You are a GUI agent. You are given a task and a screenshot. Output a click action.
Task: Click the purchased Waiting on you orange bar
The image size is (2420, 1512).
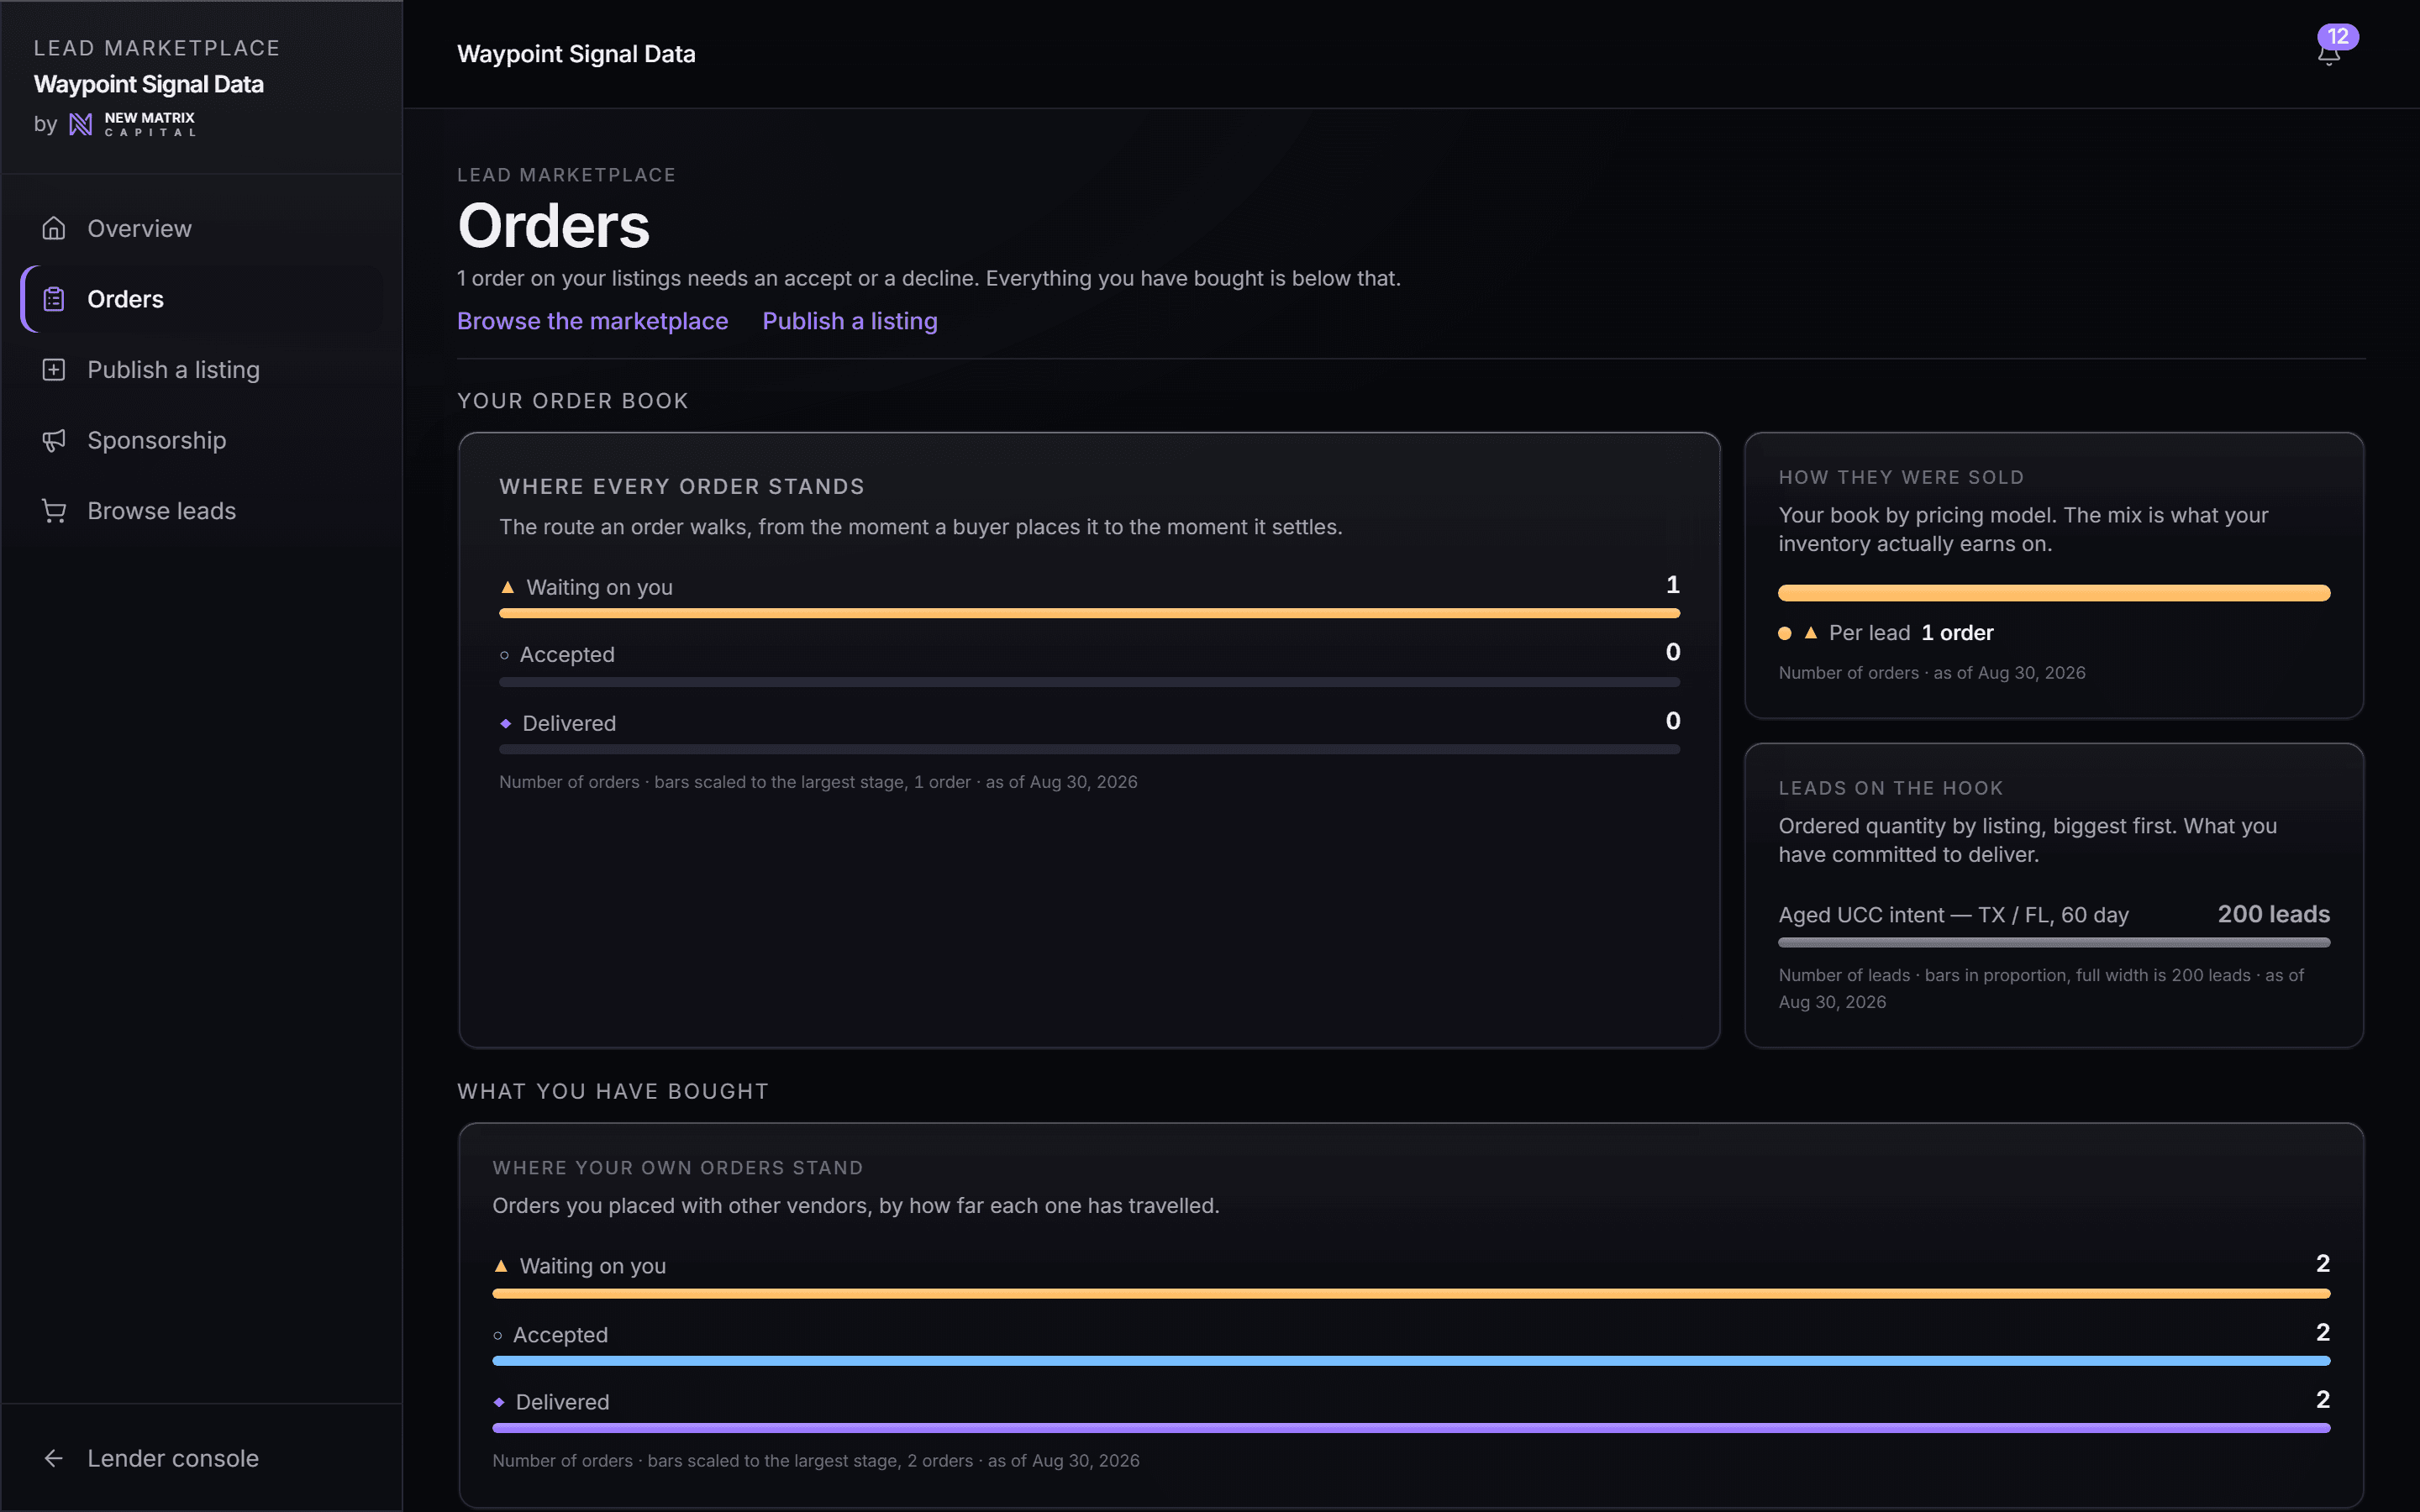coord(1411,1293)
